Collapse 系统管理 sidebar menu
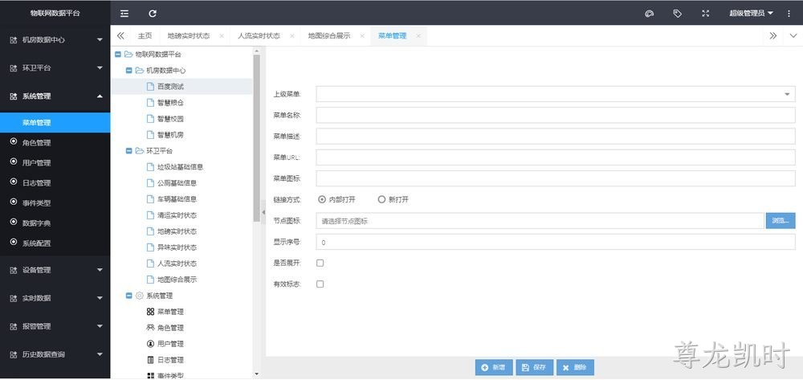The width and height of the screenshot is (803, 380). click(55, 96)
